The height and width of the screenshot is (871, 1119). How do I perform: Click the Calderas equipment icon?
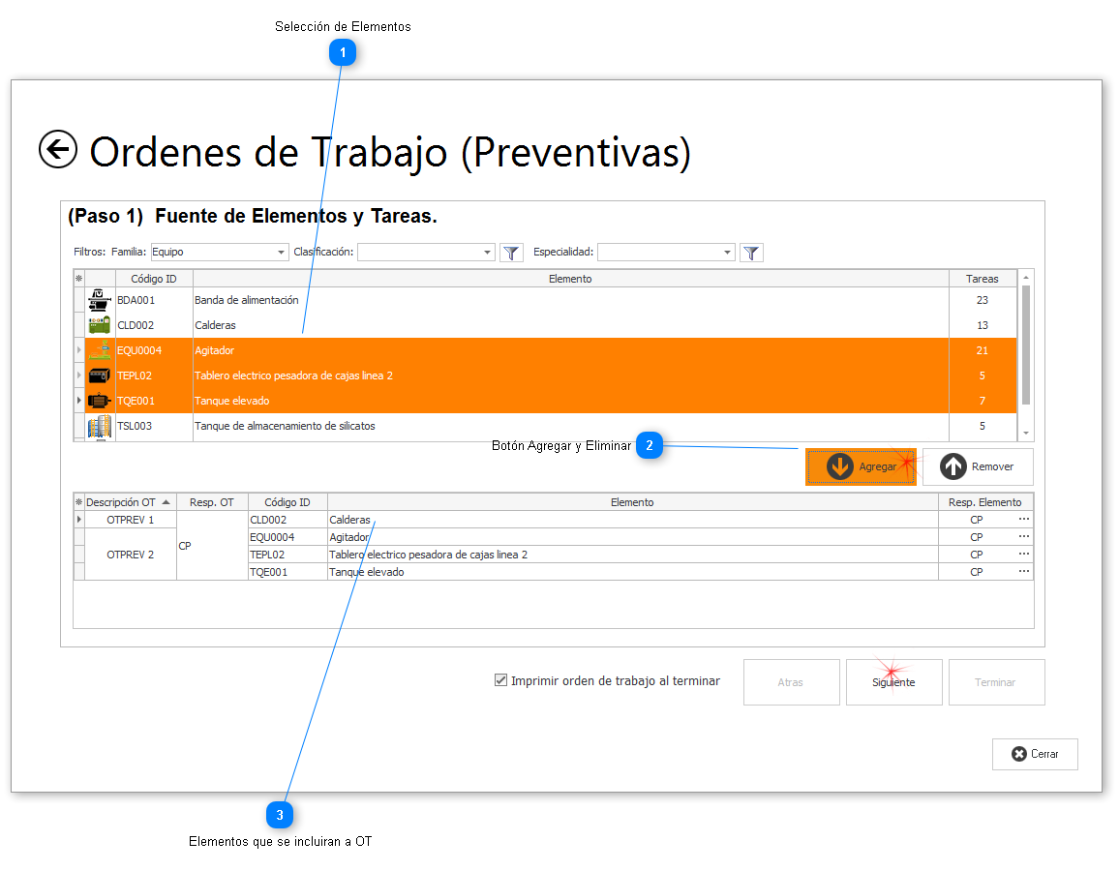point(99,324)
